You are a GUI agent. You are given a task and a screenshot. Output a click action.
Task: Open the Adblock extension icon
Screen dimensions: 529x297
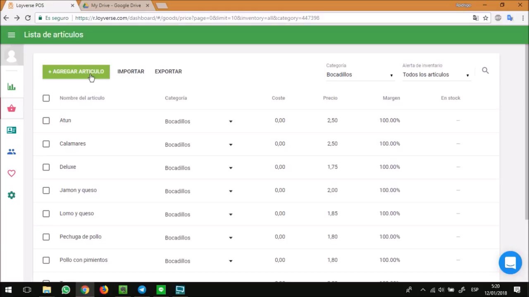[498, 18]
